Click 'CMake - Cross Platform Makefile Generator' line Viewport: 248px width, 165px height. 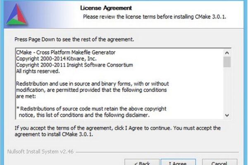66,52
